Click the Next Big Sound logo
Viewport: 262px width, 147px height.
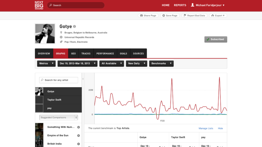[x=39, y=5]
